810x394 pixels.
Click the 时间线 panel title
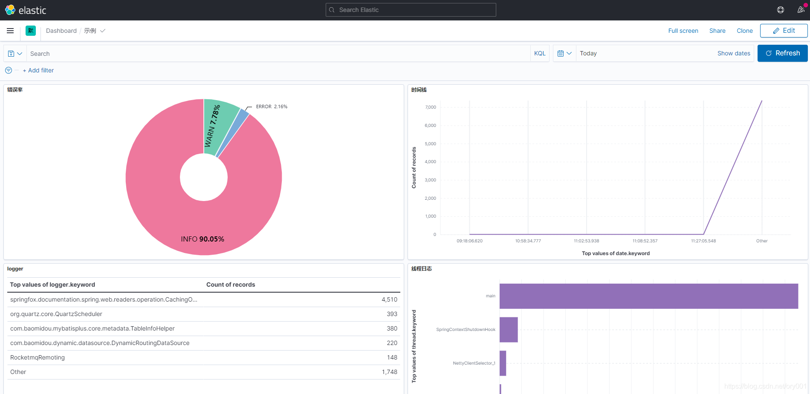click(419, 90)
